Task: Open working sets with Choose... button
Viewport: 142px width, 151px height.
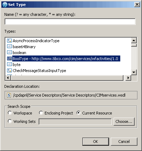Action: 124,122
